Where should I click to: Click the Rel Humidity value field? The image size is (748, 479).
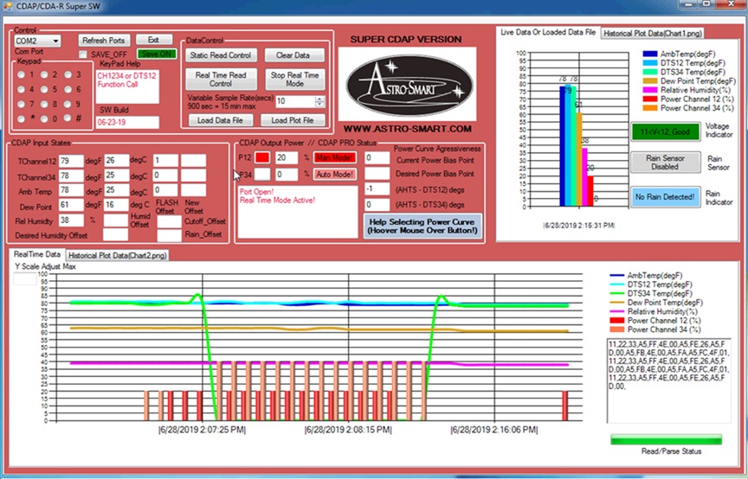click(71, 220)
